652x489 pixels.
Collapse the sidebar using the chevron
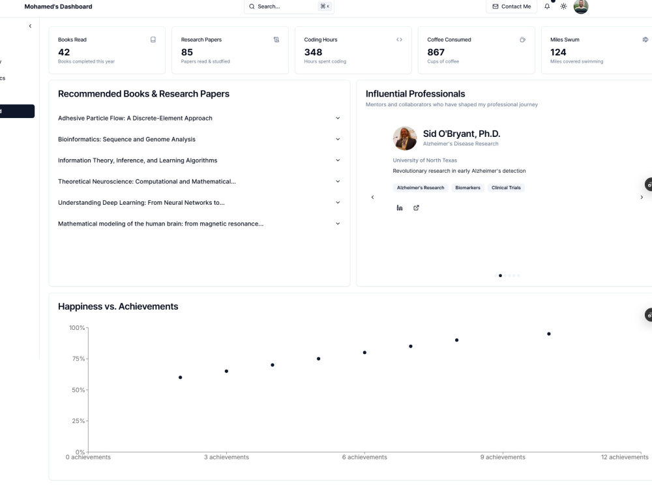(30, 25)
